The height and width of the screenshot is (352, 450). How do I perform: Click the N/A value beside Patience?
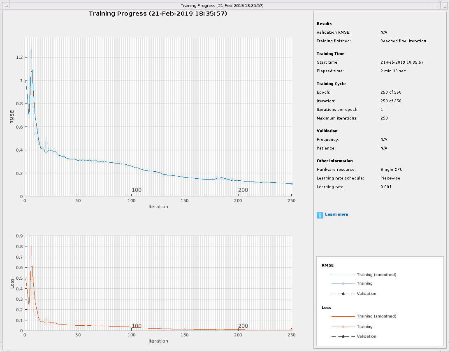point(384,148)
